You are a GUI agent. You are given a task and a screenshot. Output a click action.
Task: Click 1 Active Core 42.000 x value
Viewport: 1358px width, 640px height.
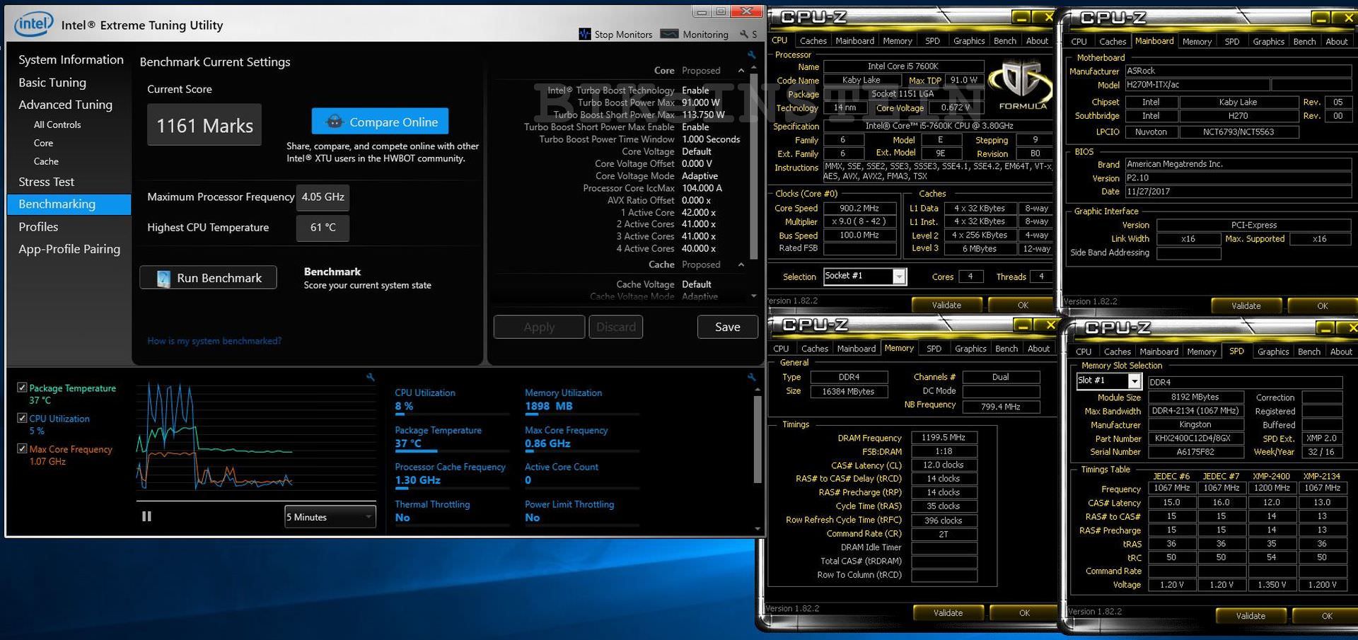click(699, 212)
